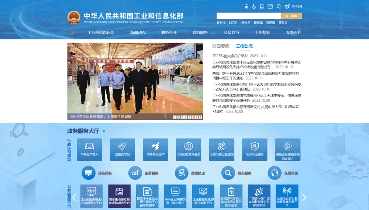Open news 2023科创大会在沪举办
The height and width of the screenshot is (210, 369).
coord(230,56)
